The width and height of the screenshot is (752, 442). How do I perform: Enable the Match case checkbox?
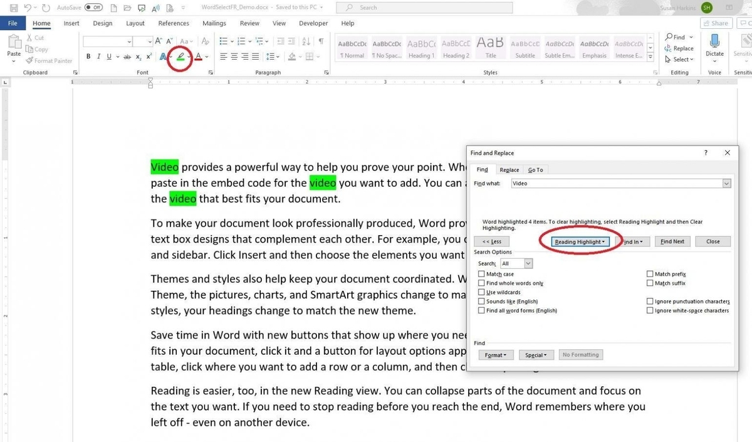click(x=481, y=274)
